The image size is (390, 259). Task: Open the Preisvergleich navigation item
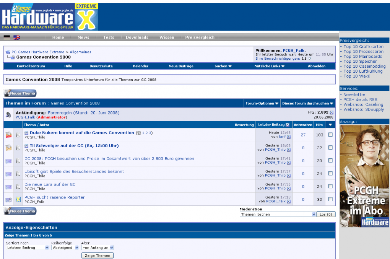[200, 37]
